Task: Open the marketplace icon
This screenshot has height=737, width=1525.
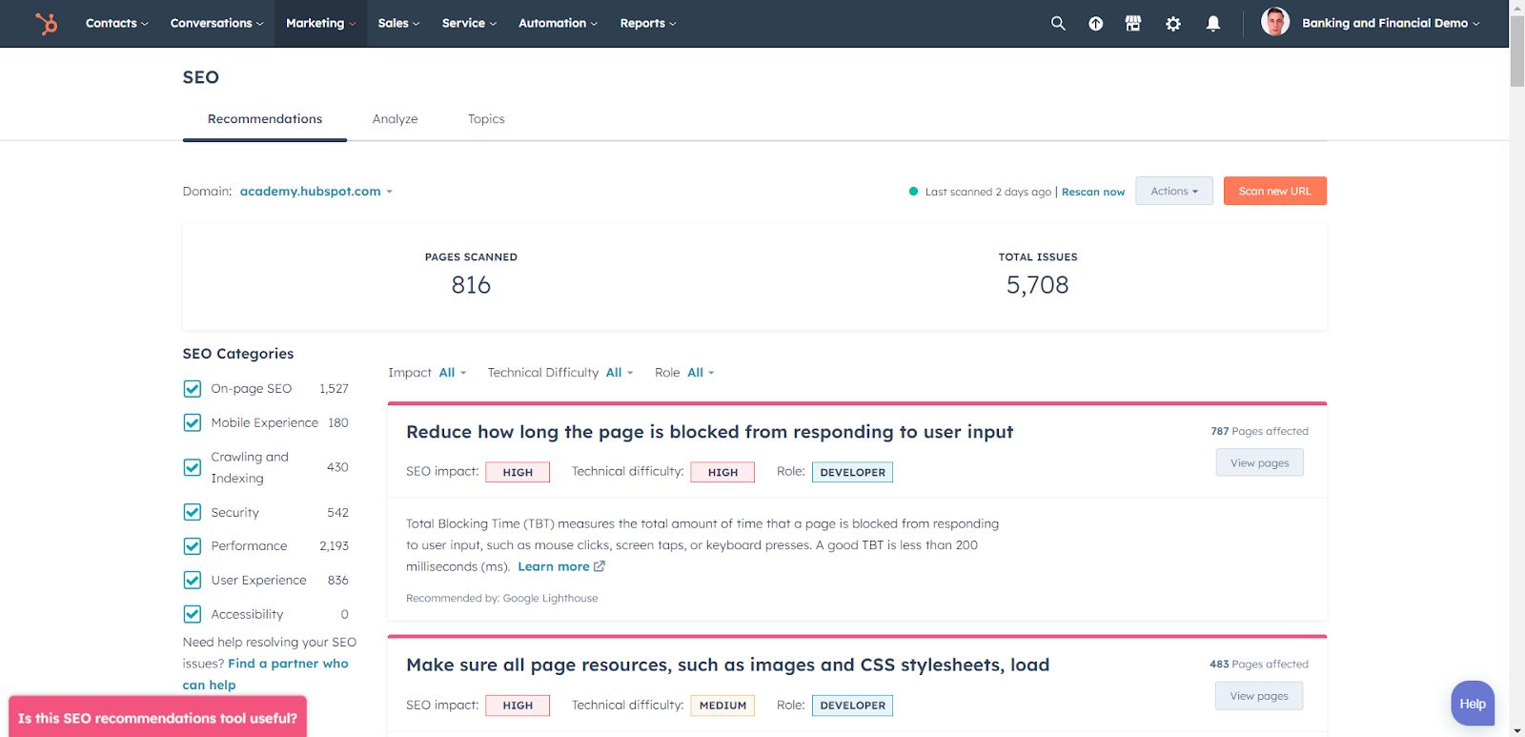Action: tap(1133, 23)
